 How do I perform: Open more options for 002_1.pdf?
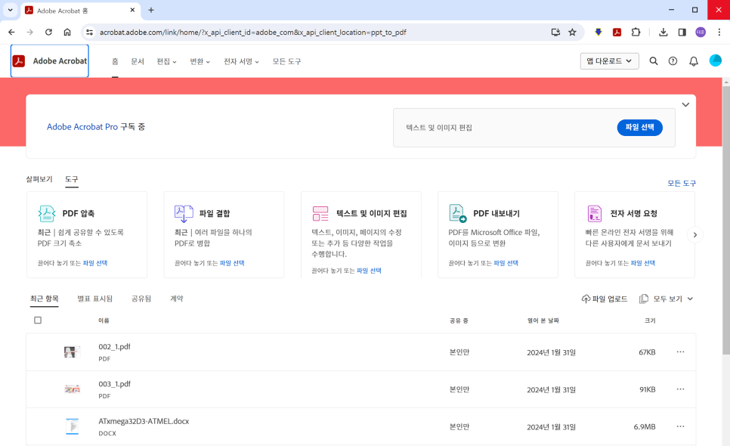click(x=680, y=352)
